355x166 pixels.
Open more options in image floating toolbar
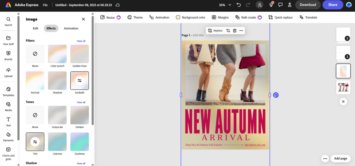coord(241,30)
